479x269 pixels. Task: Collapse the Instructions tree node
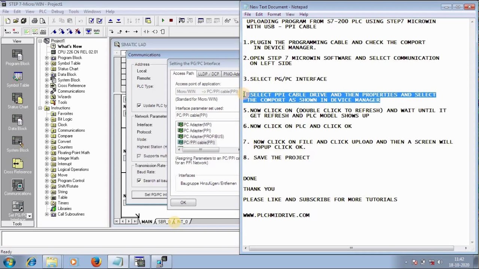pyautogui.click(x=40, y=108)
